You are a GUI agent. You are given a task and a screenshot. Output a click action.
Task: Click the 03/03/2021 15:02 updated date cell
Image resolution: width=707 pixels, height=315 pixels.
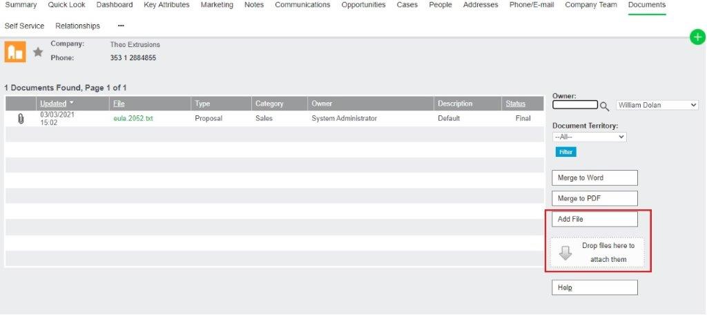tap(57, 119)
